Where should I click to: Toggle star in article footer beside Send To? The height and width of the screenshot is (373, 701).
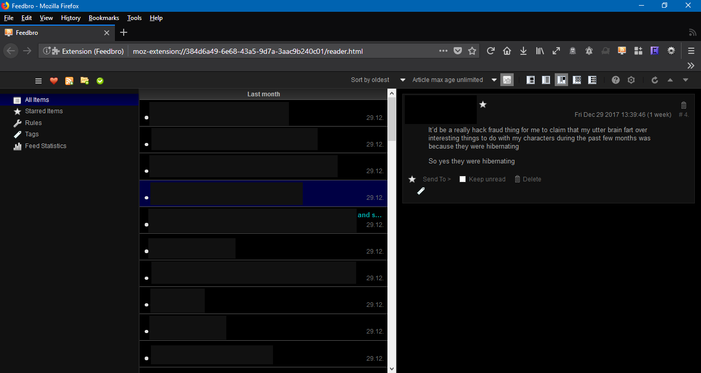click(x=412, y=179)
